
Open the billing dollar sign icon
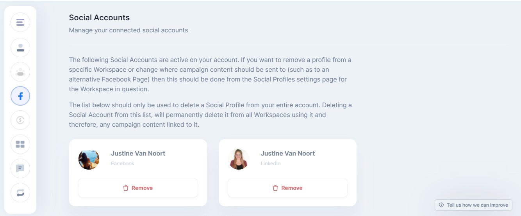point(20,120)
